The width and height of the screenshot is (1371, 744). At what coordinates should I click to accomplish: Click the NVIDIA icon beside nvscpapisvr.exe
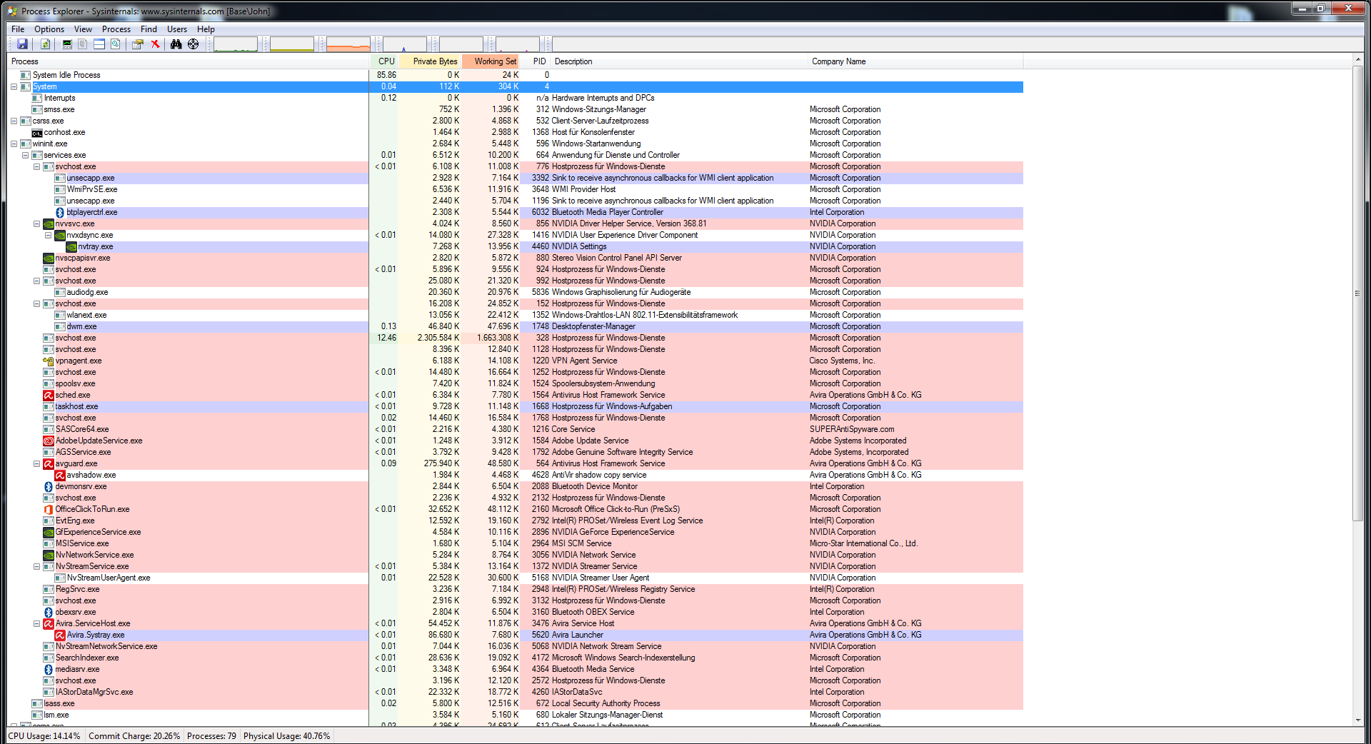click(49, 258)
